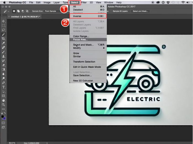
Task: Choose New 3D Extrusion menu entry
Action: pos(88,81)
